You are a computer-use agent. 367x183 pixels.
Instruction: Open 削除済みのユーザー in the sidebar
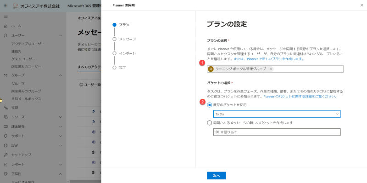[26, 67]
